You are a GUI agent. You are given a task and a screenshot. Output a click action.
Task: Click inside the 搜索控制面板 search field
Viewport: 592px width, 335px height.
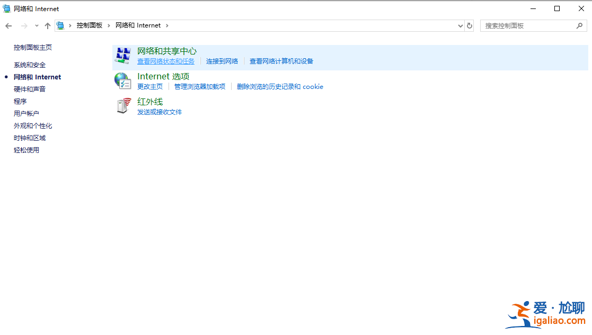(525, 25)
